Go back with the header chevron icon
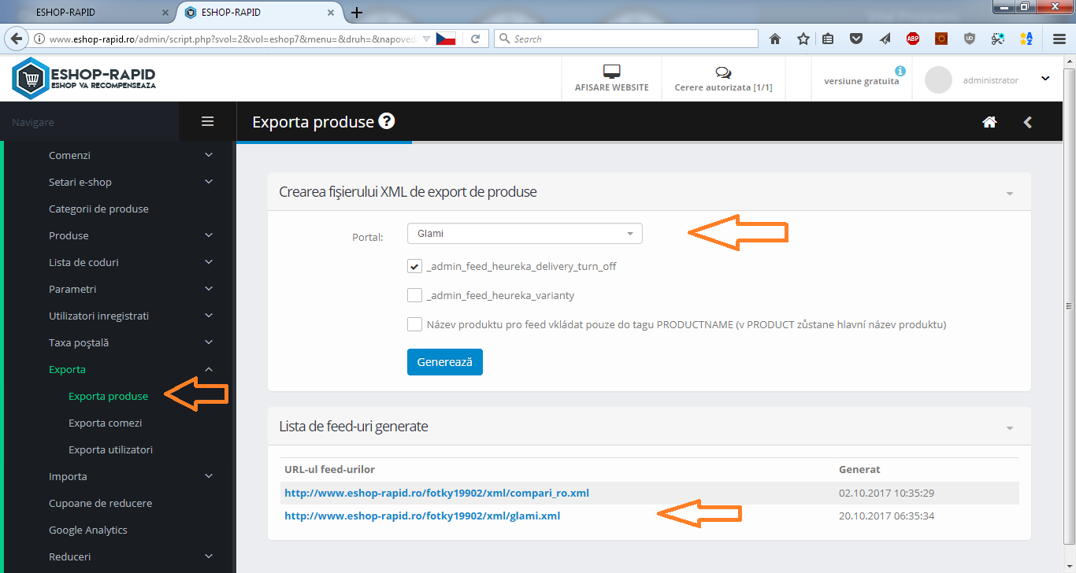The height and width of the screenshot is (573, 1076). pyautogui.click(x=1027, y=122)
